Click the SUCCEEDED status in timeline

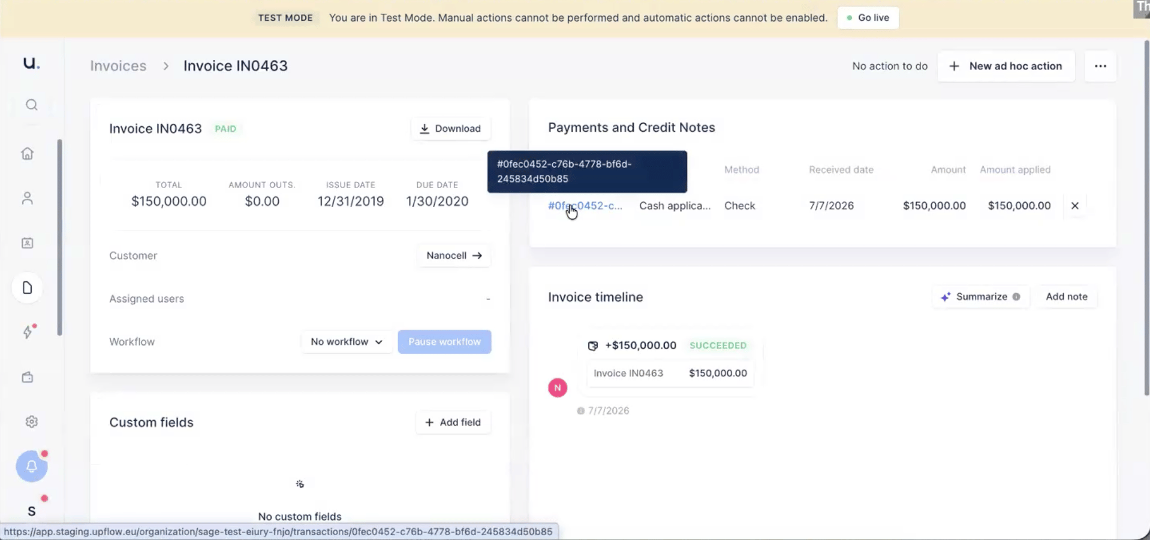click(718, 345)
